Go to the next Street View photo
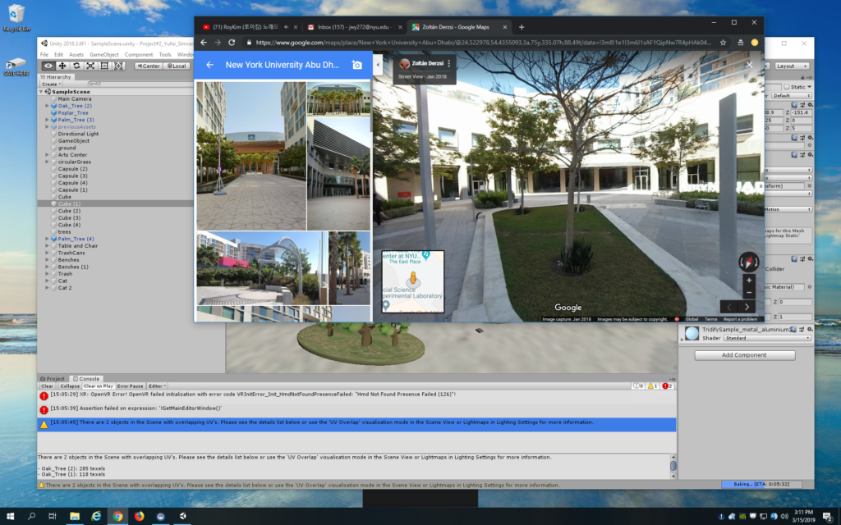This screenshot has width=841, height=525. [x=747, y=307]
